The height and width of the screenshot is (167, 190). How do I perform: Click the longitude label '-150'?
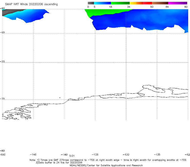point(3,154)
